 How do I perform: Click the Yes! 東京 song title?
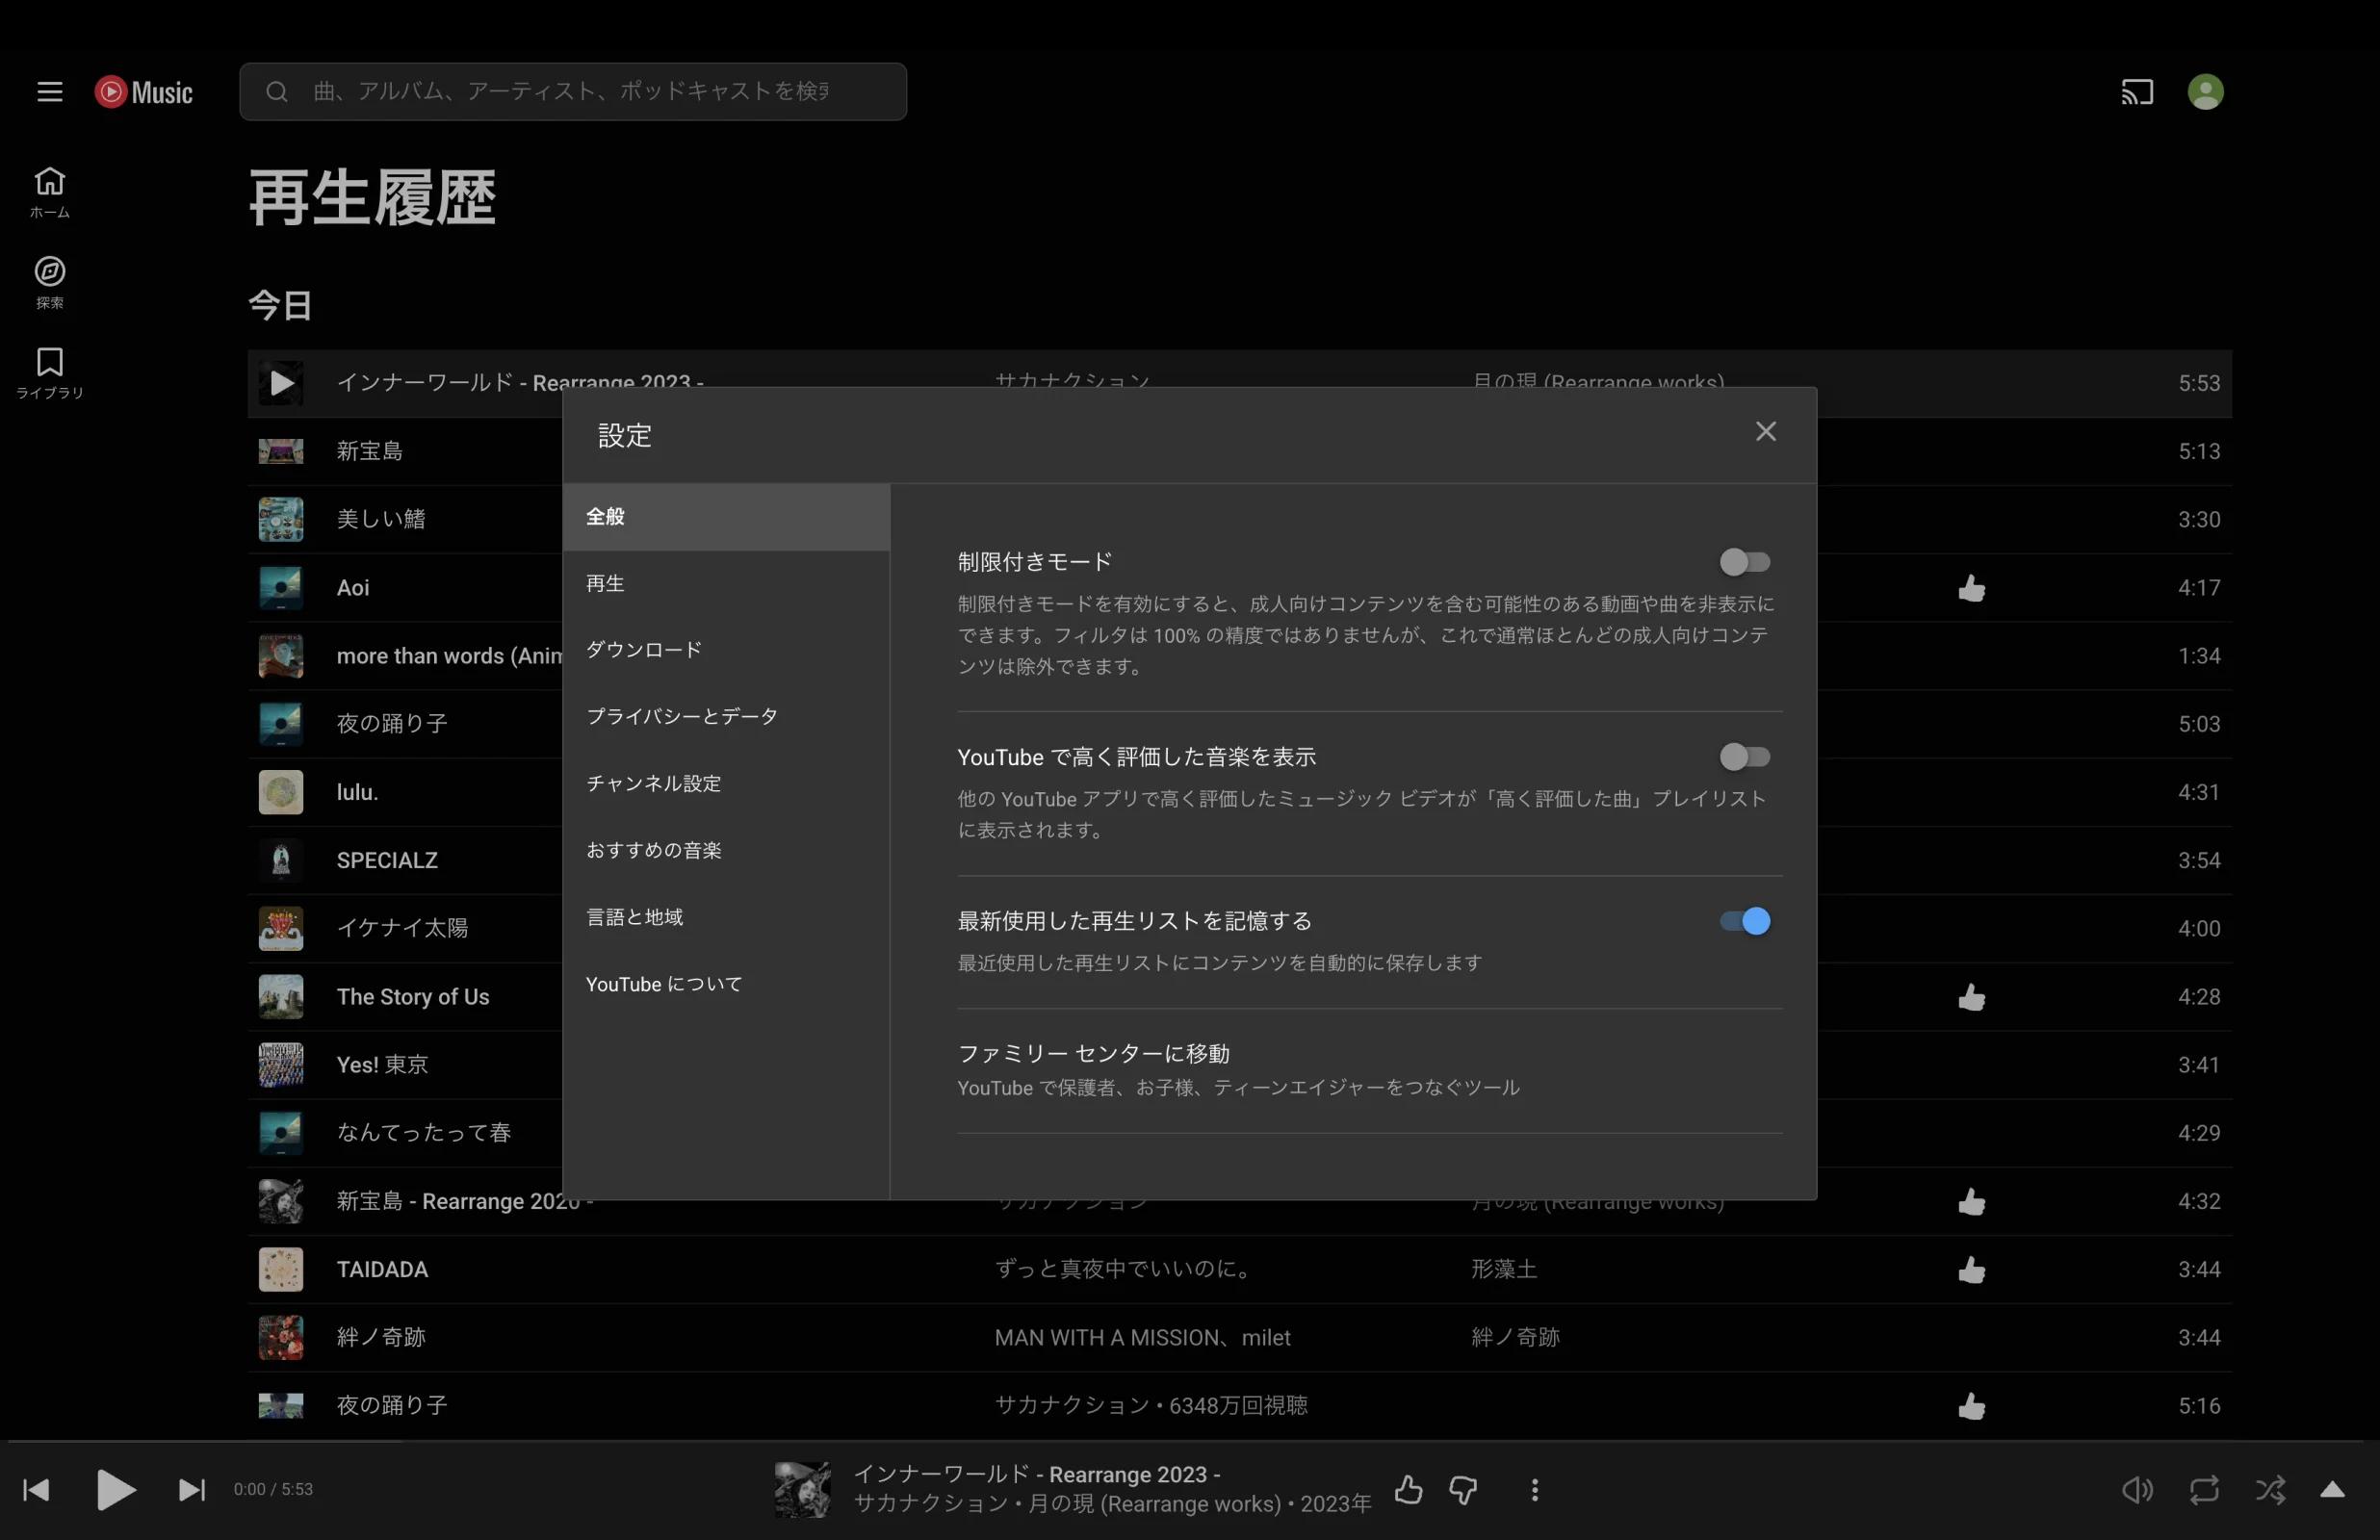tap(382, 1065)
